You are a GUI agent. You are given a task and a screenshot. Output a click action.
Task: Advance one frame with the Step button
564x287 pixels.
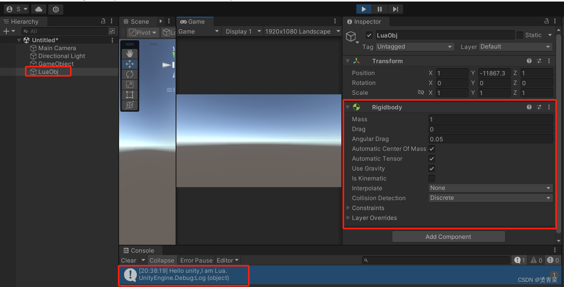(x=396, y=9)
